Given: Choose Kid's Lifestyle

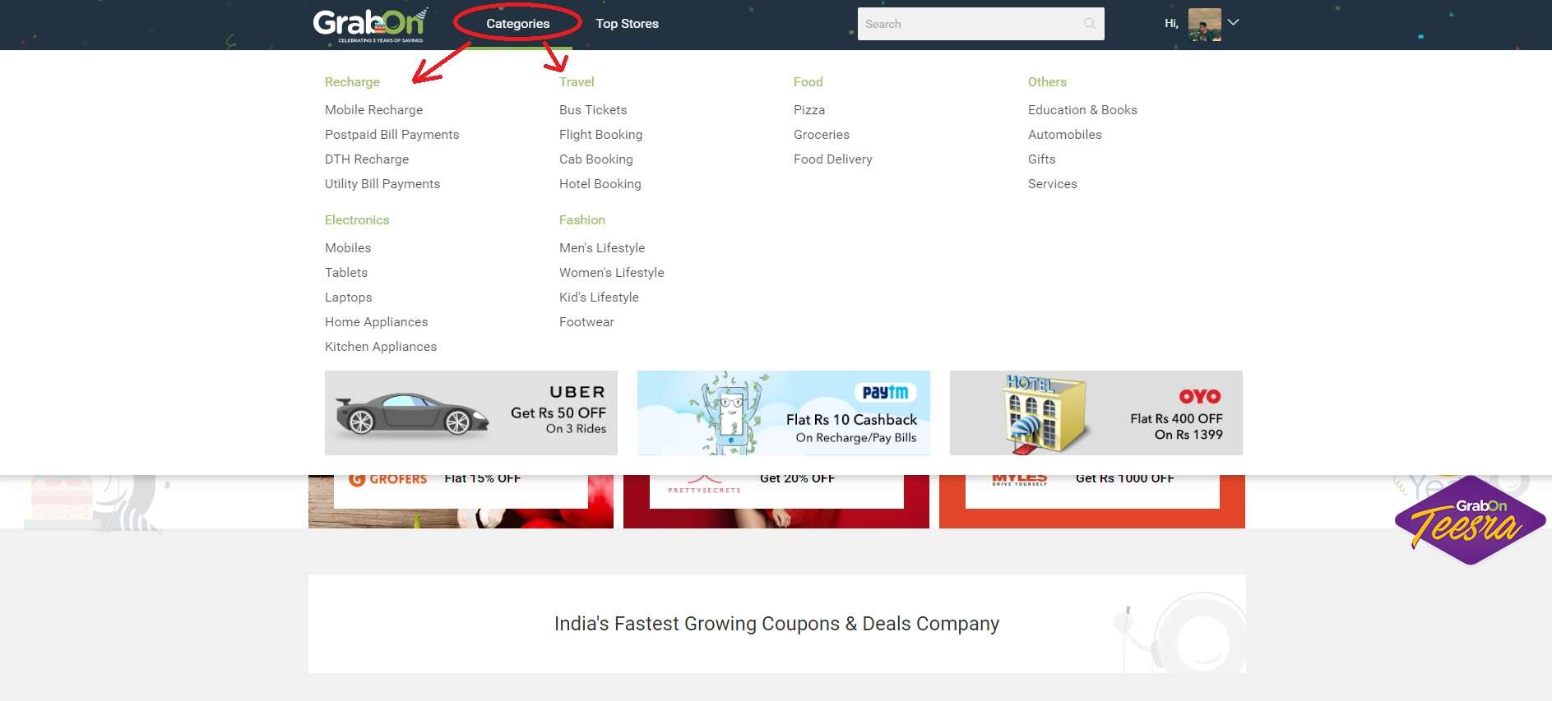Looking at the screenshot, I should click(599, 297).
